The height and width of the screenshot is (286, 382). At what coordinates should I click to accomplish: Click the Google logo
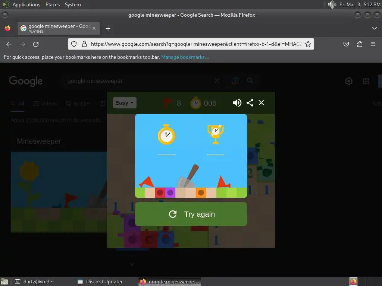coord(26,81)
